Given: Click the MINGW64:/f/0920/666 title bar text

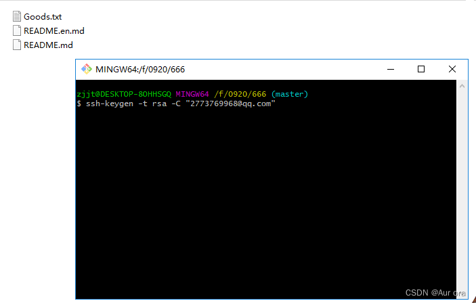Looking at the screenshot, I should [140, 70].
